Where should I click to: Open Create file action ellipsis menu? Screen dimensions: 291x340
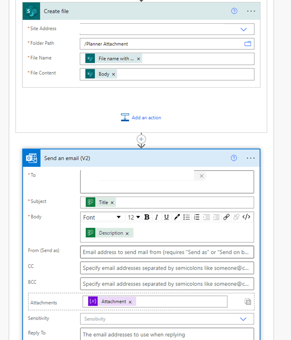251,11
